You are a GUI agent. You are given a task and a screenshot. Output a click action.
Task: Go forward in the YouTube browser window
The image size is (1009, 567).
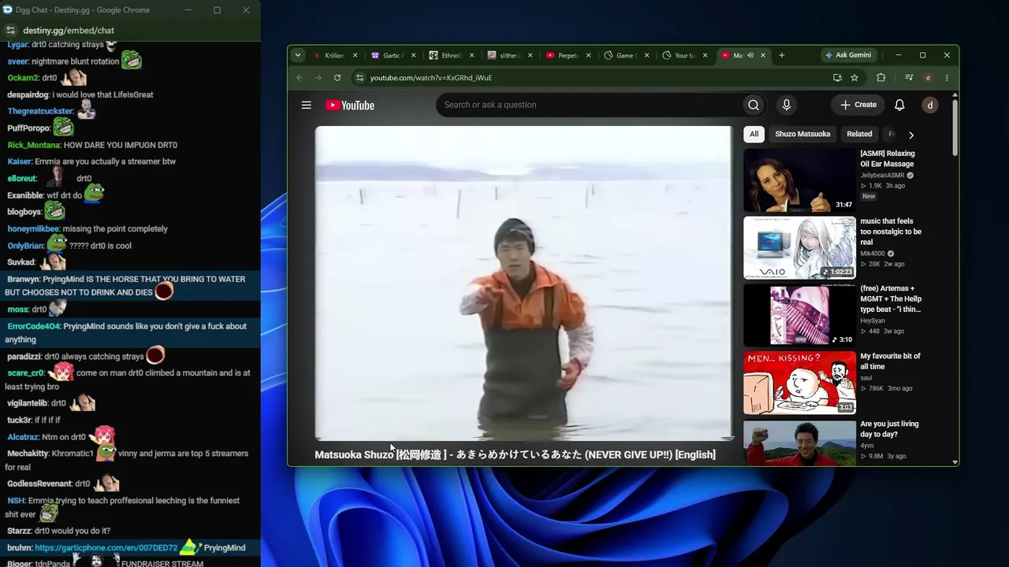(x=318, y=78)
